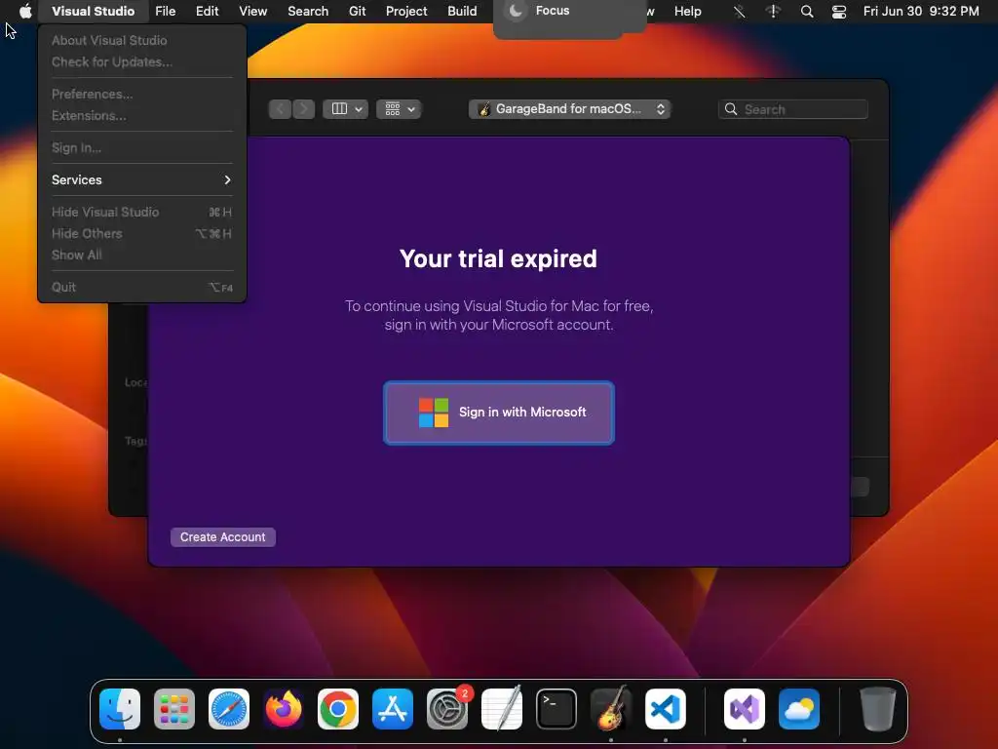The width and height of the screenshot is (998, 749).
Task: Click the forward arrow in the file dialog
Action: pos(304,109)
